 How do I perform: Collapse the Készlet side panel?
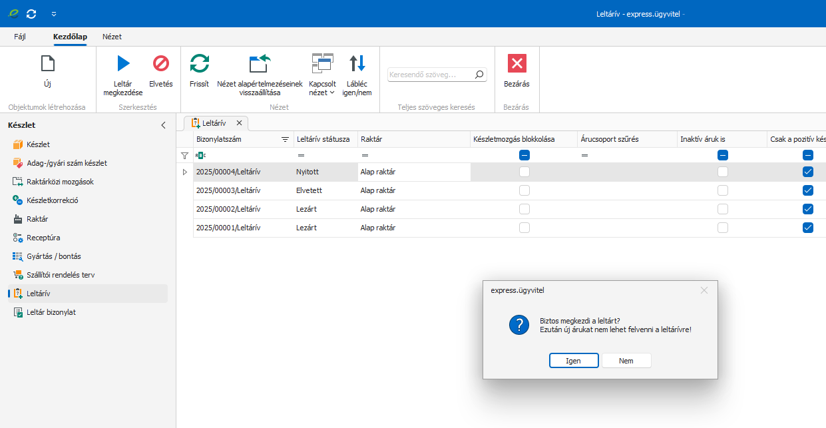tap(164, 125)
